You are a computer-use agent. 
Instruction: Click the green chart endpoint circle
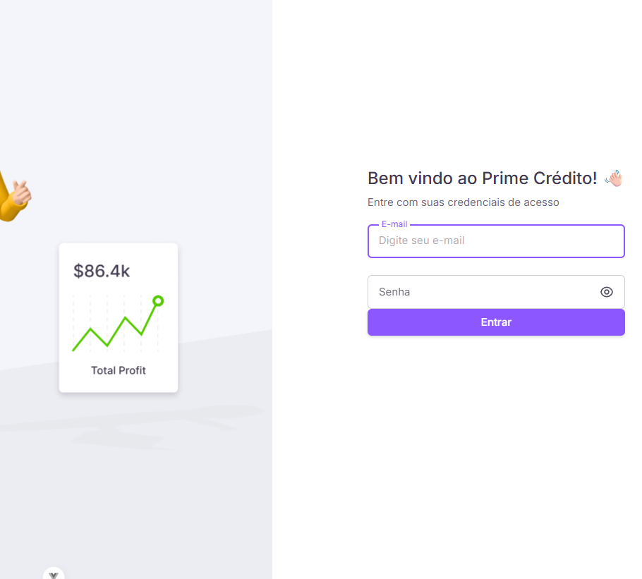pos(158,301)
